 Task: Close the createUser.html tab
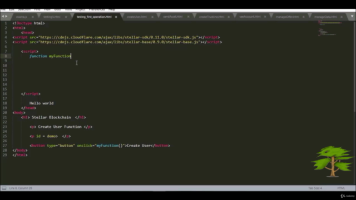(152, 17)
